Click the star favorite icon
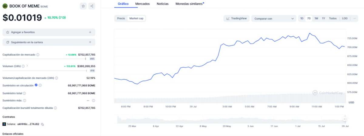This screenshot has width=364, height=136. [x=83, y=6]
